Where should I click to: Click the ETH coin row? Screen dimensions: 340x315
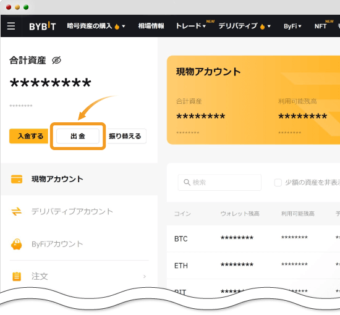pyautogui.click(x=253, y=266)
